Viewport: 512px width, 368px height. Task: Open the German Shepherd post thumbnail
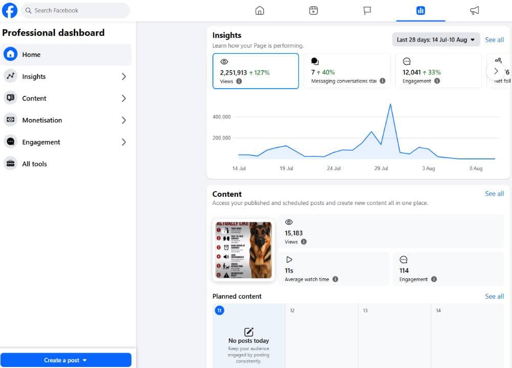[244, 250]
